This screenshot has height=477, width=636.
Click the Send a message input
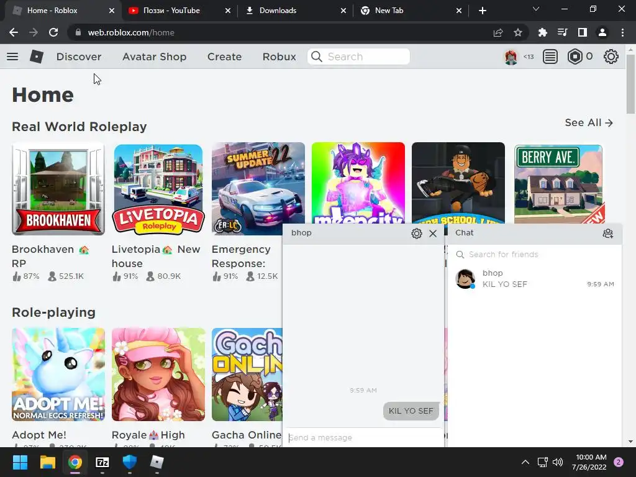pyautogui.click(x=363, y=438)
